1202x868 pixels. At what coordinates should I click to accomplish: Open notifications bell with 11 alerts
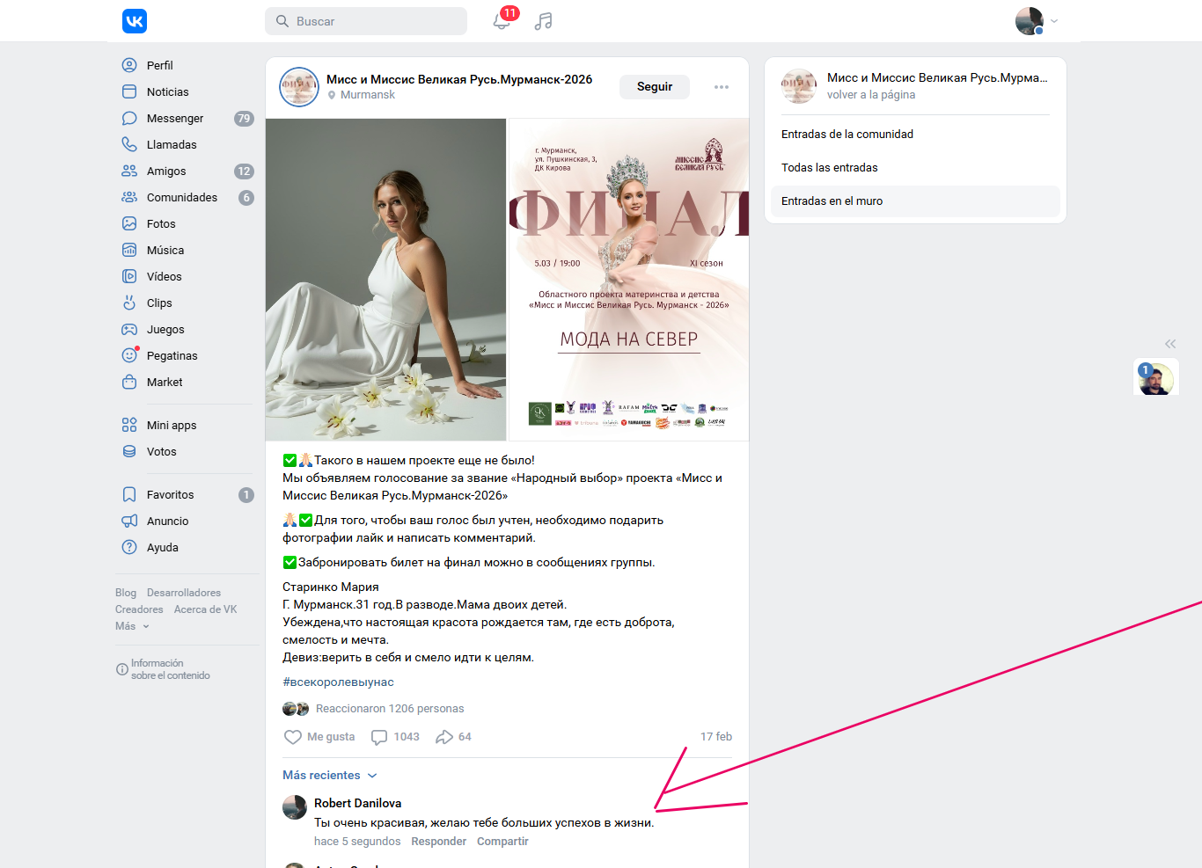pyautogui.click(x=502, y=20)
